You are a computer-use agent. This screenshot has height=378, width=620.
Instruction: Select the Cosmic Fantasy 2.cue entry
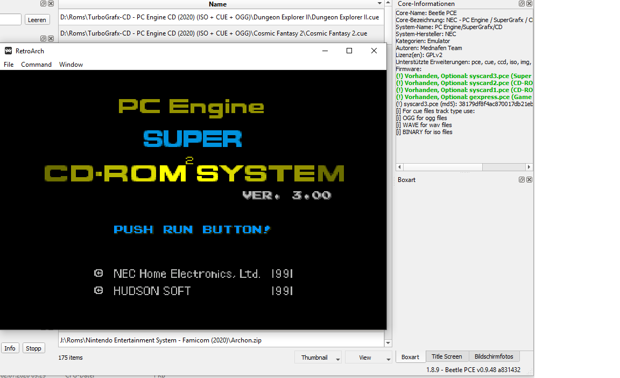(221, 33)
